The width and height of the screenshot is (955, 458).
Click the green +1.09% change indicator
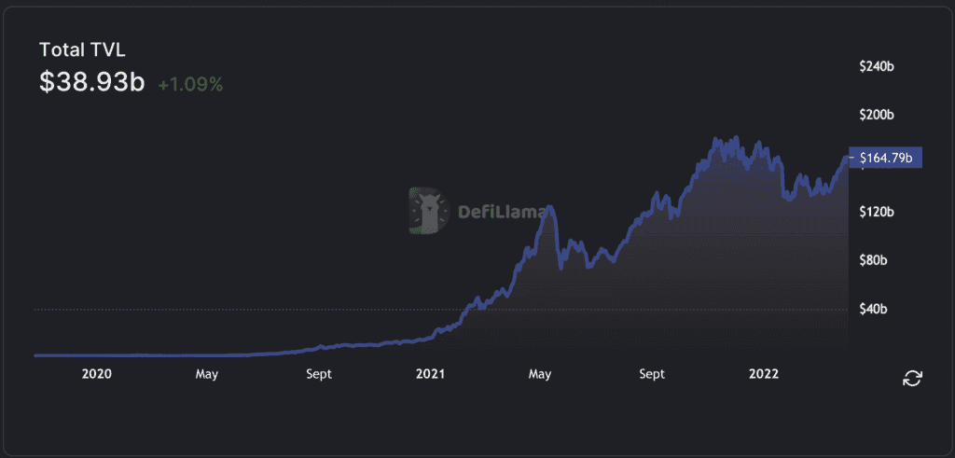pyautogui.click(x=190, y=85)
